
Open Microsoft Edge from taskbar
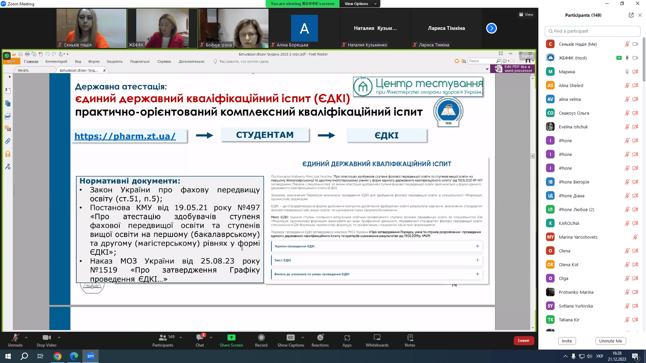click(x=74, y=356)
